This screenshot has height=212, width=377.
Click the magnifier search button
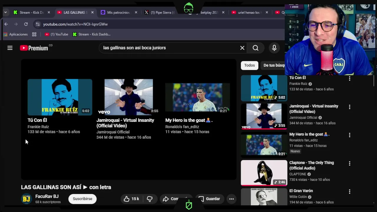tap(255, 48)
